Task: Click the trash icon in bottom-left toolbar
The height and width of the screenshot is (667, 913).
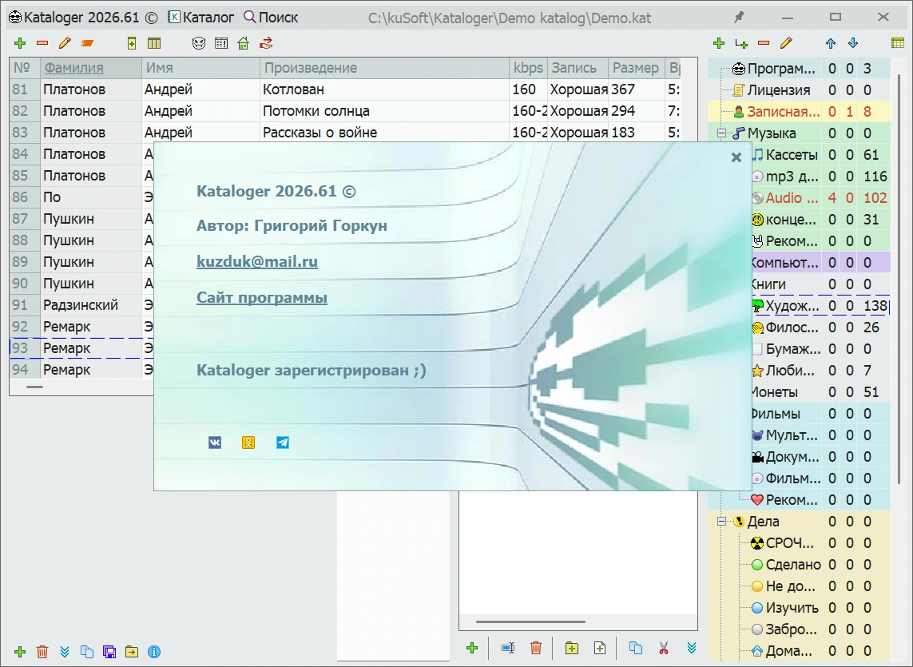Action: pyautogui.click(x=42, y=651)
